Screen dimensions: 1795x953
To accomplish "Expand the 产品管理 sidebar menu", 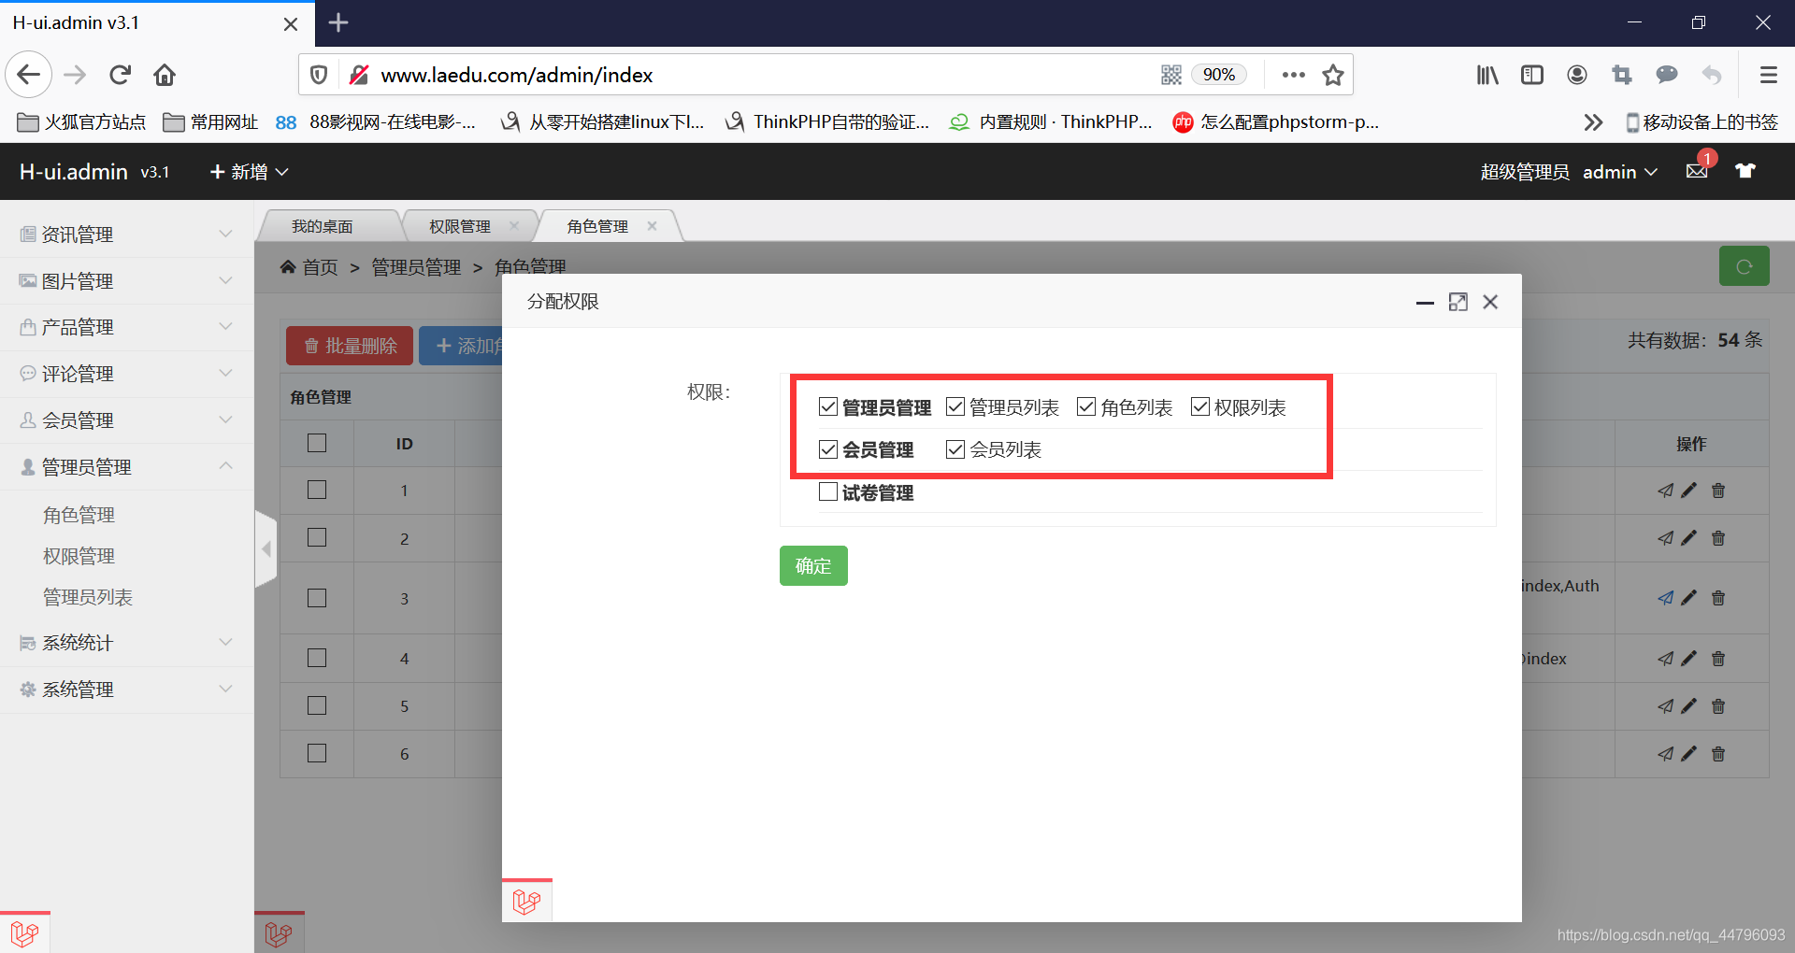I will [126, 327].
